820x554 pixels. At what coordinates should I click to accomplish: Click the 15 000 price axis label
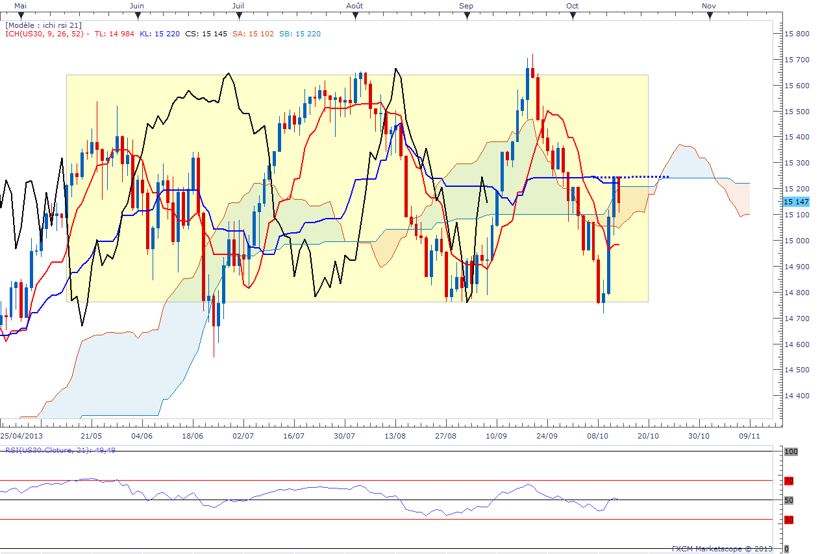pyautogui.click(x=797, y=241)
